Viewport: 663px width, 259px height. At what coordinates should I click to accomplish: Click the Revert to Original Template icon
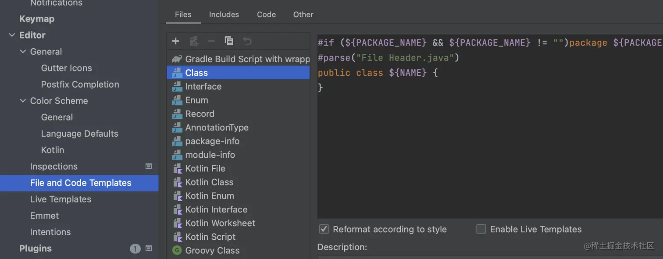click(247, 41)
